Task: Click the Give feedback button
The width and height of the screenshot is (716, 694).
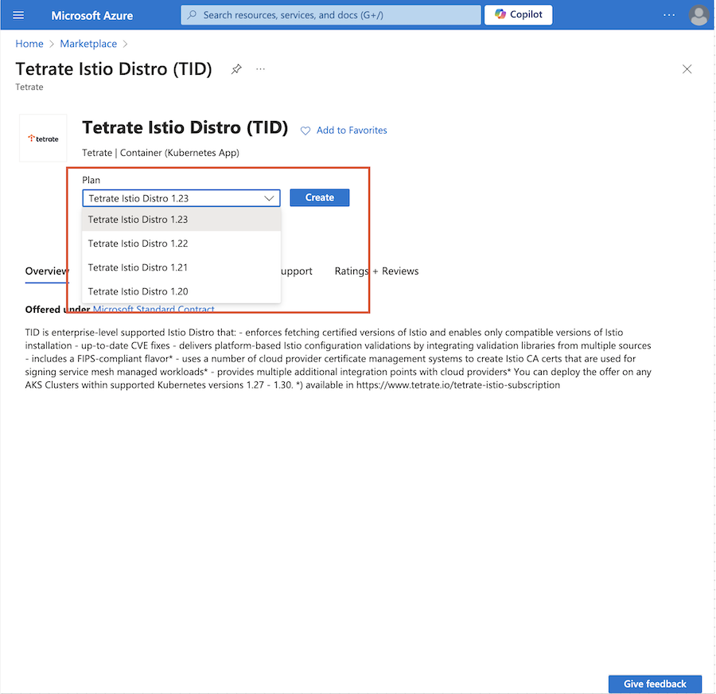Action: click(655, 684)
